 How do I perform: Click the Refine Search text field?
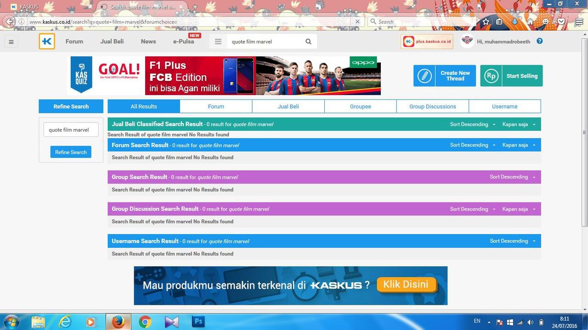pos(71,130)
